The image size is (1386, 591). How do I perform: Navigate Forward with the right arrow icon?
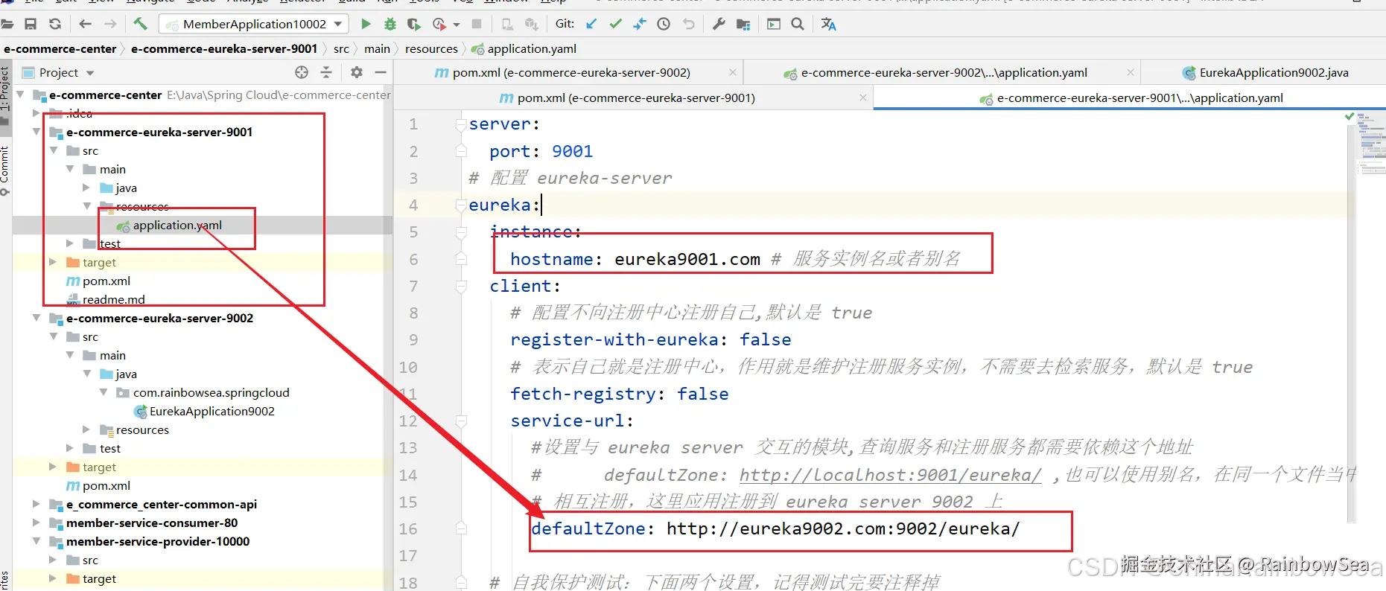110,24
